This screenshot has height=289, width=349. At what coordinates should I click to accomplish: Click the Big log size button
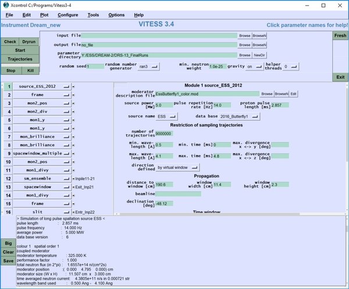point(8,243)
